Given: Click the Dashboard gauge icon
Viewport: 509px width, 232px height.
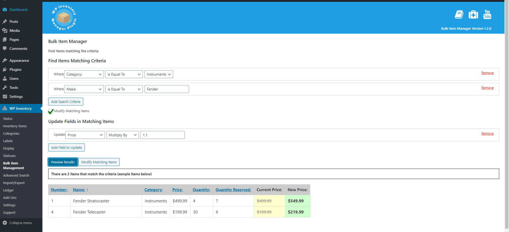Looking at the screenshot, I should [x=5, y=10].
